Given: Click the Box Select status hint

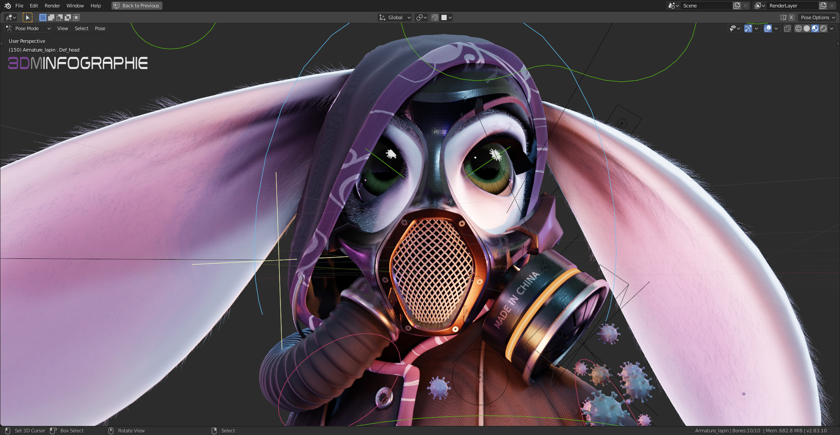Looking at the screenshot, I should pyautogui.click(x=72, y=431).
